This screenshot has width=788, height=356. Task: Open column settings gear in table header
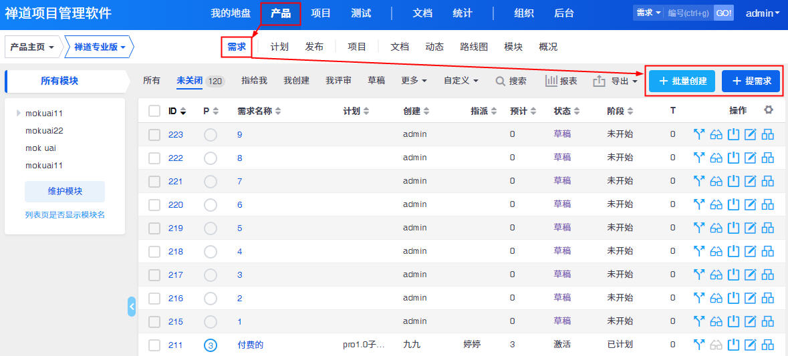[x=769, y=110]
